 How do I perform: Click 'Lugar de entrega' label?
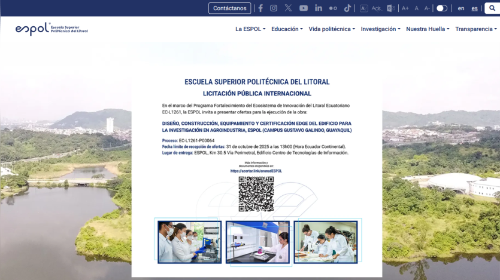pyautogui.click(x=177, y=153)
